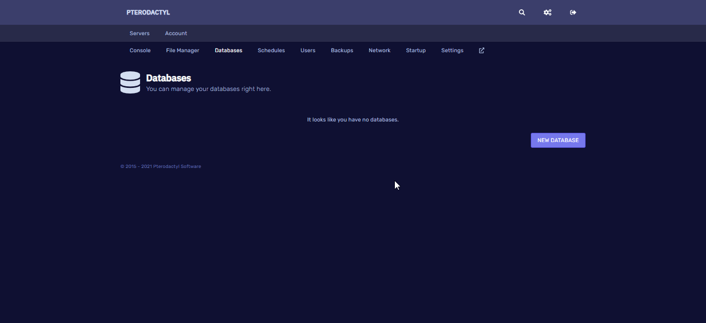Switch to the Console tab

click(x=140, y=51)
